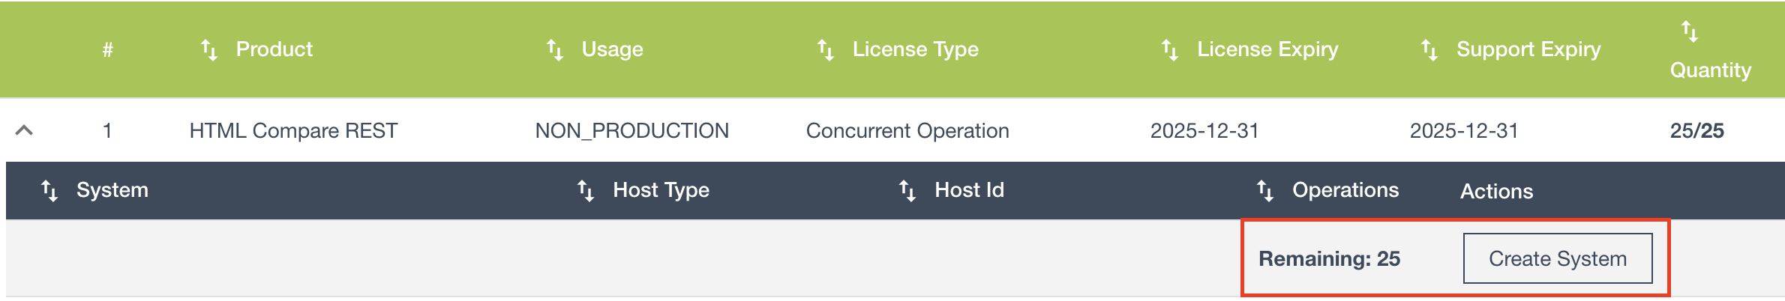This screenshot has width=1785, height=301.
Task: Click the Host Type sort icon
Action: click(x=586, y=191)
